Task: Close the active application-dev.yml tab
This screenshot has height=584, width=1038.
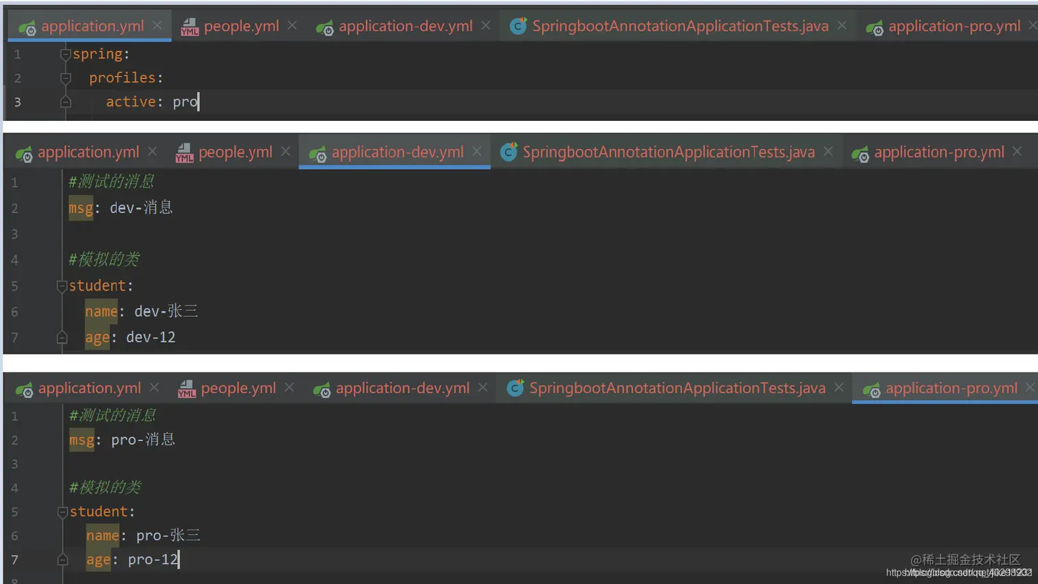Action: 477,151
